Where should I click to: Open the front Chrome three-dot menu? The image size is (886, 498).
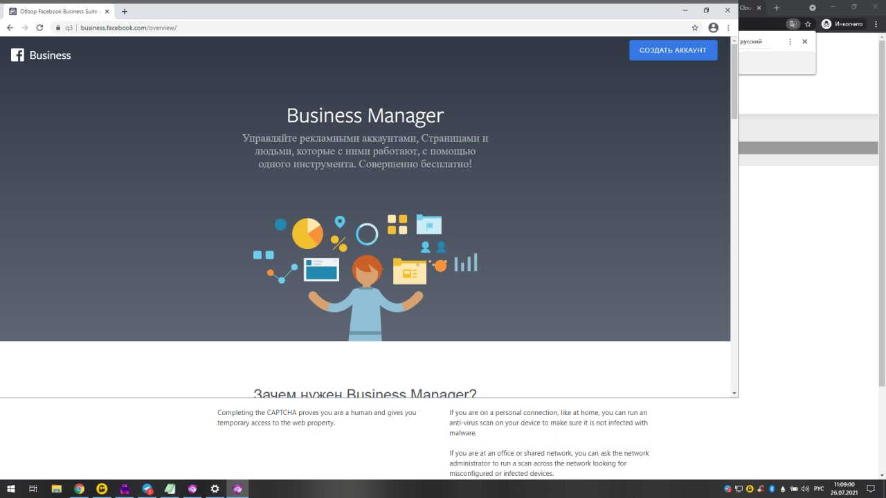728,28
